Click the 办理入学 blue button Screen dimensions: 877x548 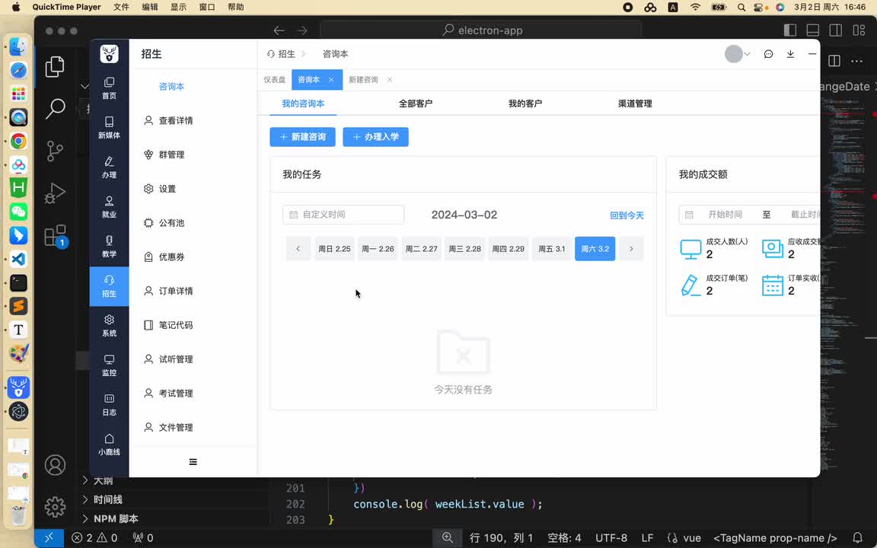click(x=376, y=137)
